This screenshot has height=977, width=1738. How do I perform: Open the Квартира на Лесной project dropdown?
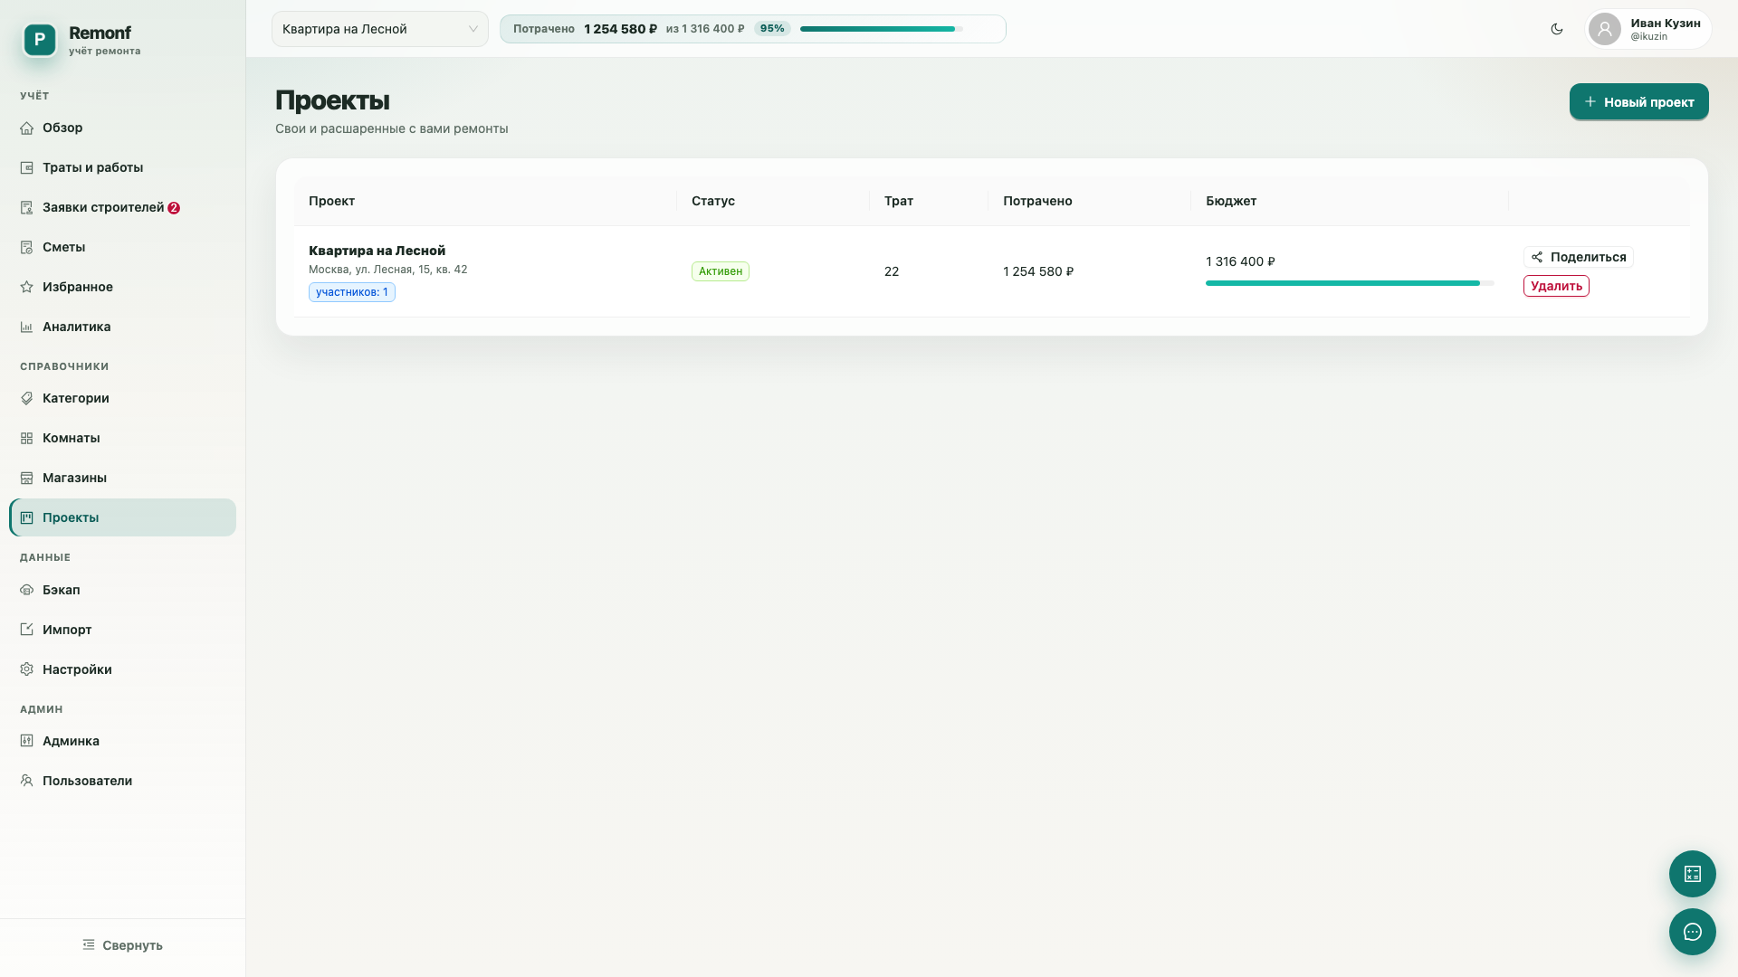380,29
